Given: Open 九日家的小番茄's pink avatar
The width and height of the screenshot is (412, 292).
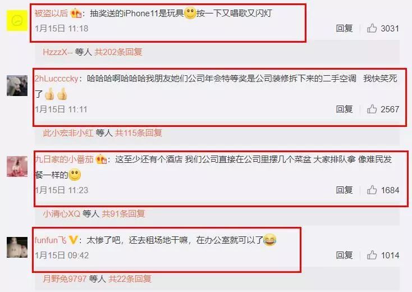Looking at the screenshot, I should click(17, 167).
